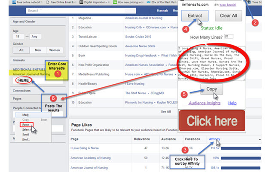Viewport: 275px width, 172px height.
Task: Open the ZDoggMD link
Action: click(157, 93)
